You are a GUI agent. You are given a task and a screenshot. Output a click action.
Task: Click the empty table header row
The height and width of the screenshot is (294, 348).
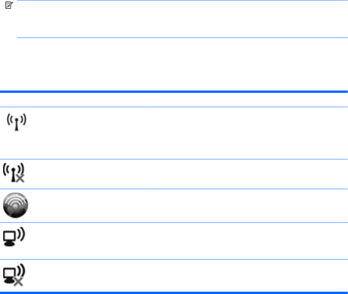tap(174, 100)
